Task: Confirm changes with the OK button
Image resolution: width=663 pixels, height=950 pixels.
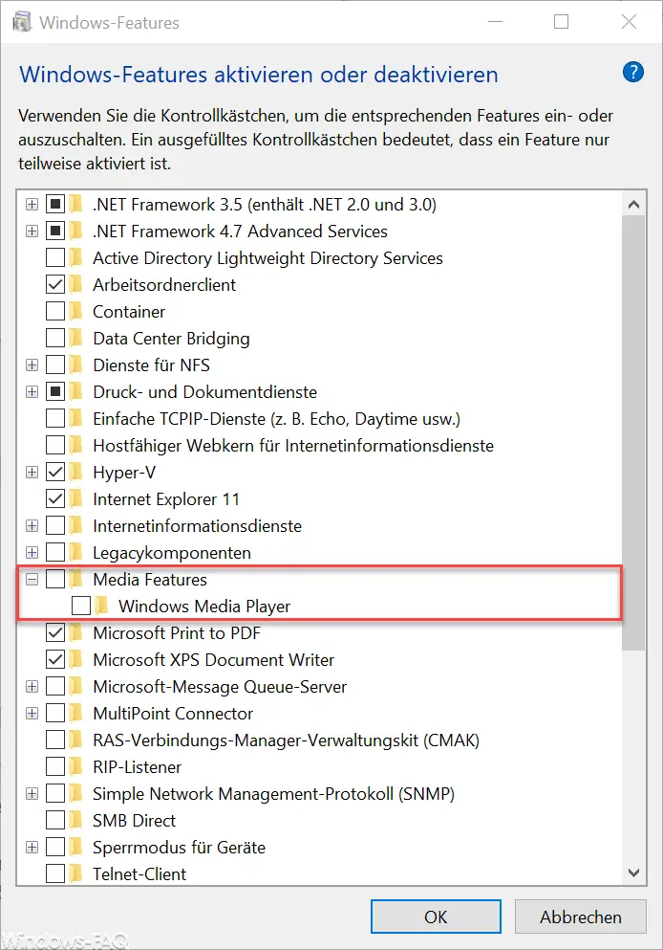Action: [x=436, y=917]
